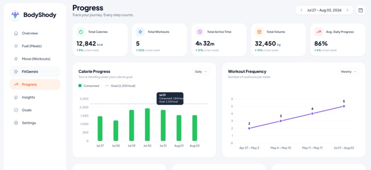This screenshot has width=371, height=170.
Task: Toggle the Consumed legend green swatch
Action: pos(80,86)
